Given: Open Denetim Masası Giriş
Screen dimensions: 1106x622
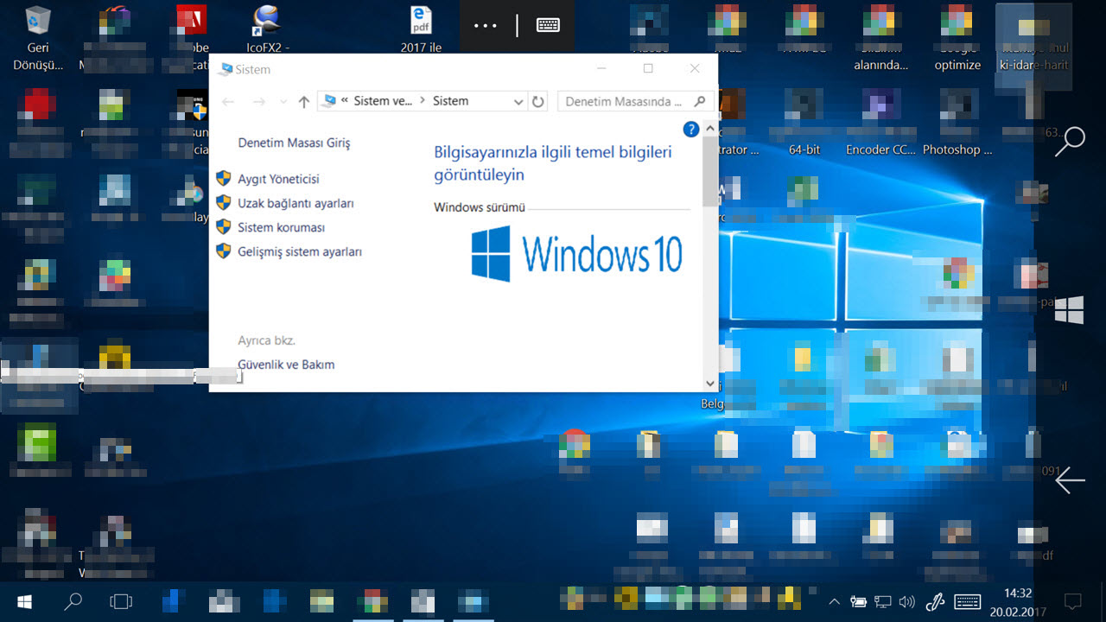Looking at the screenshot, I should (x=294, y=143).
